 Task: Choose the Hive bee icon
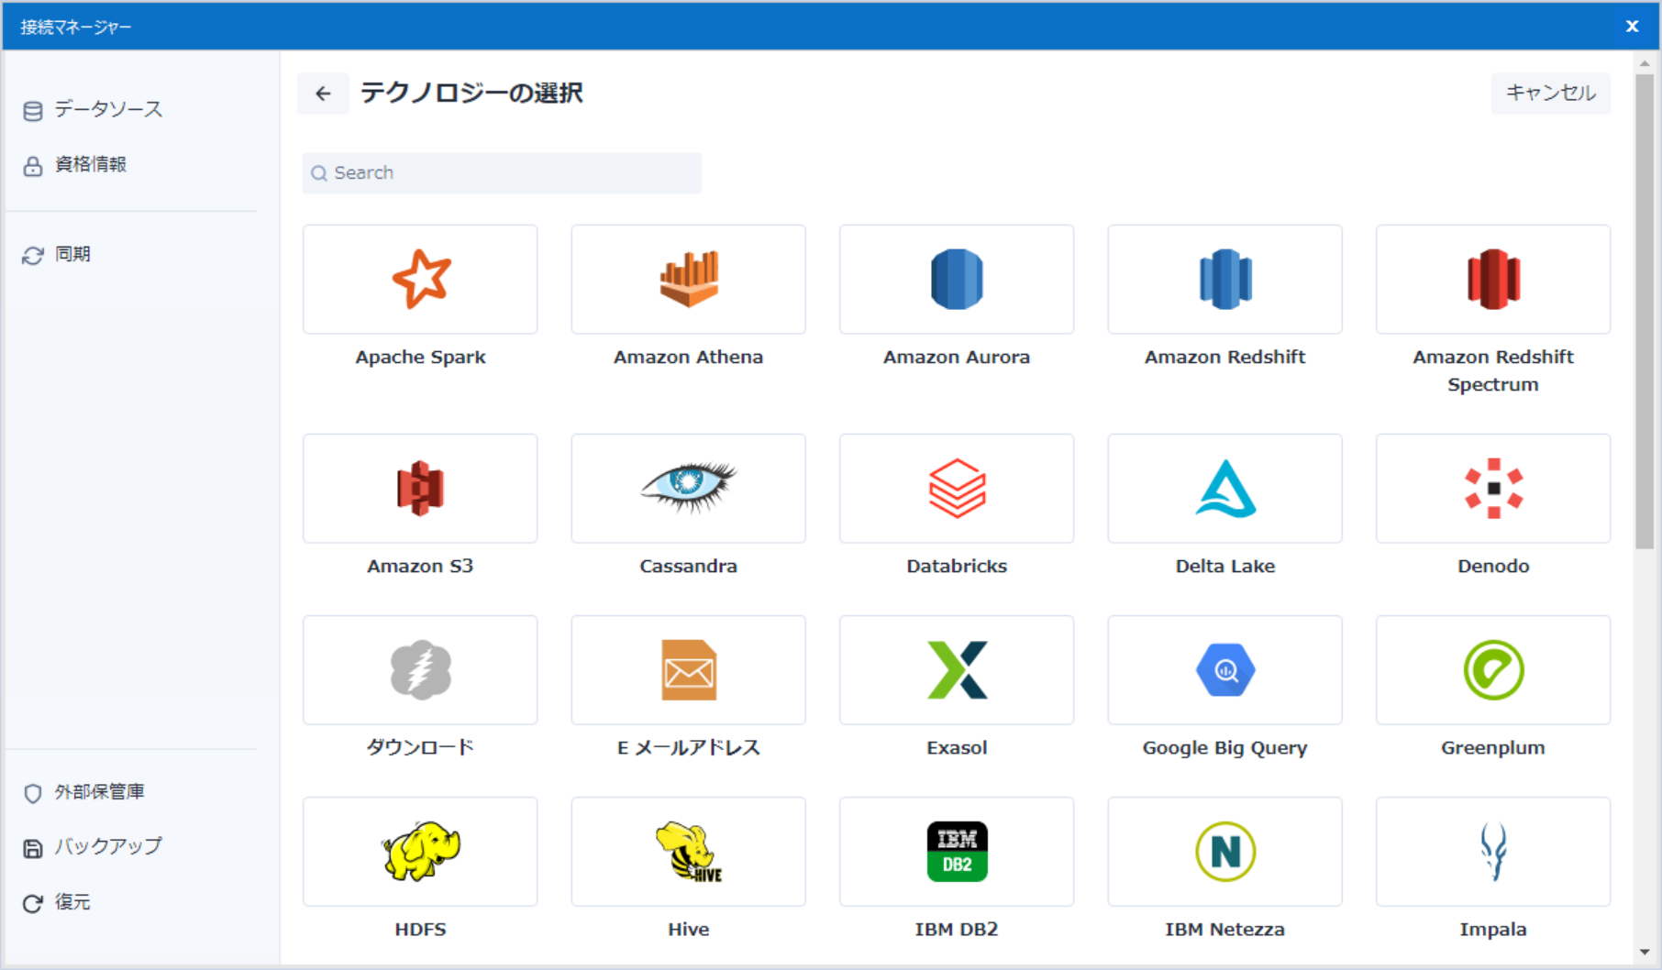pos(689,851)
